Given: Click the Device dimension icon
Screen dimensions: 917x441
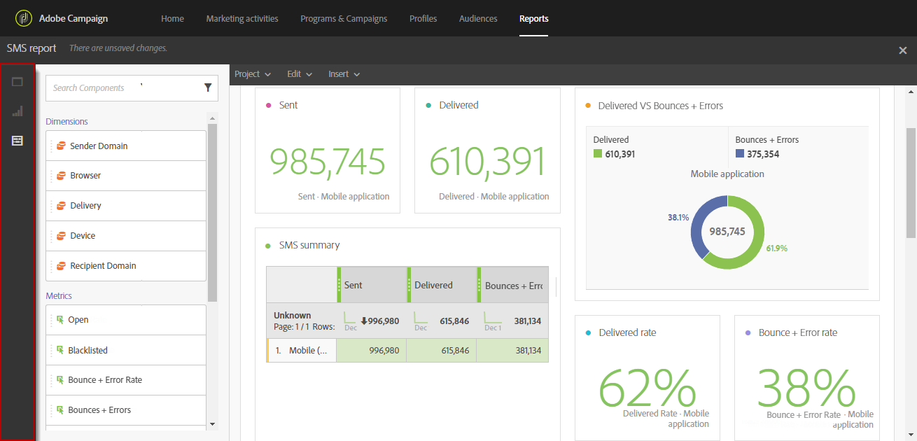Looking at the screenshot, I should point(61,235).
